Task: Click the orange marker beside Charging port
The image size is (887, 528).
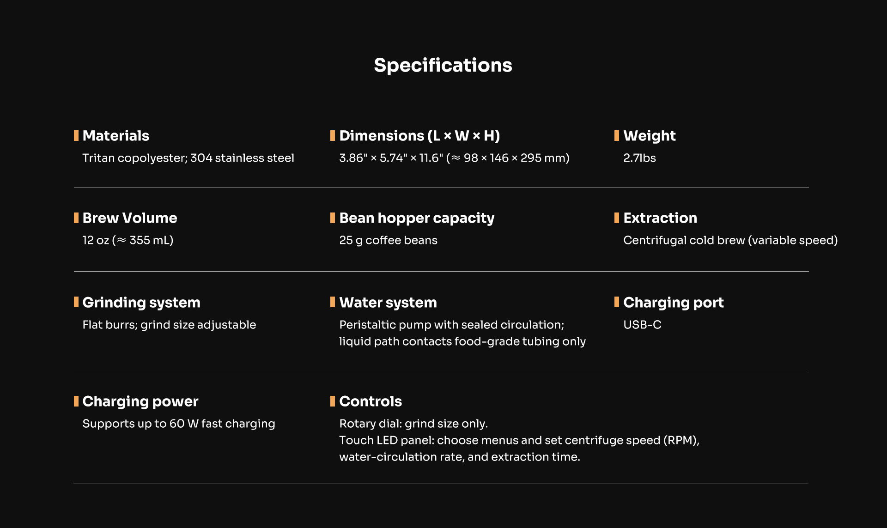Action: (x=617, y=302)
